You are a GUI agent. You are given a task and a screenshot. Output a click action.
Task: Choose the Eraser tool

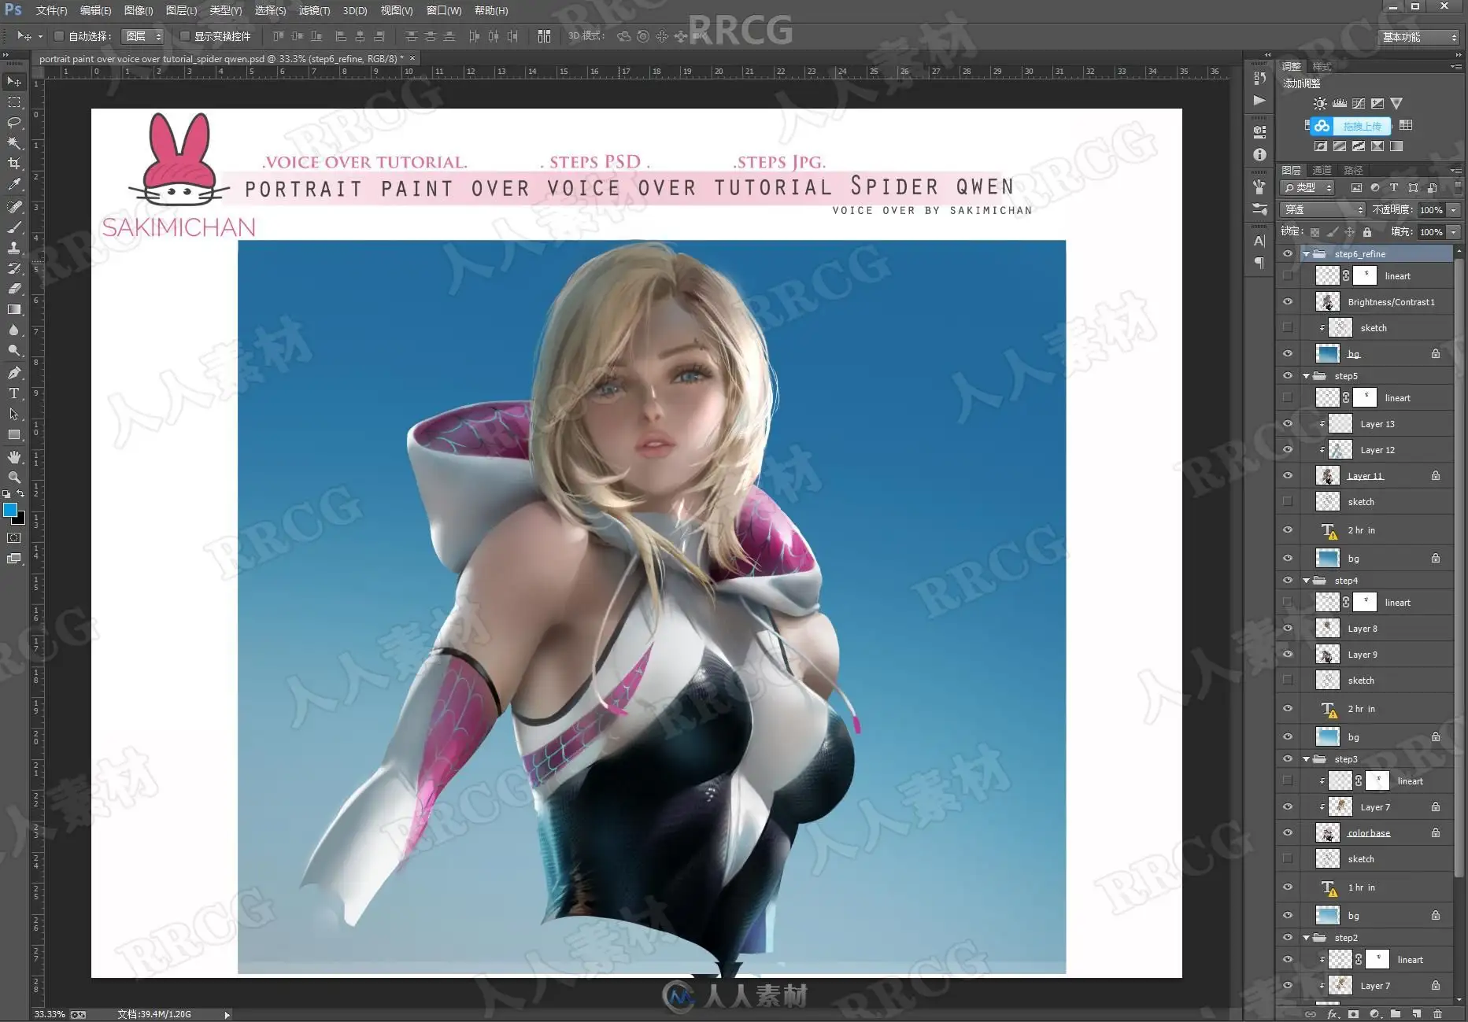pos(14,289)
